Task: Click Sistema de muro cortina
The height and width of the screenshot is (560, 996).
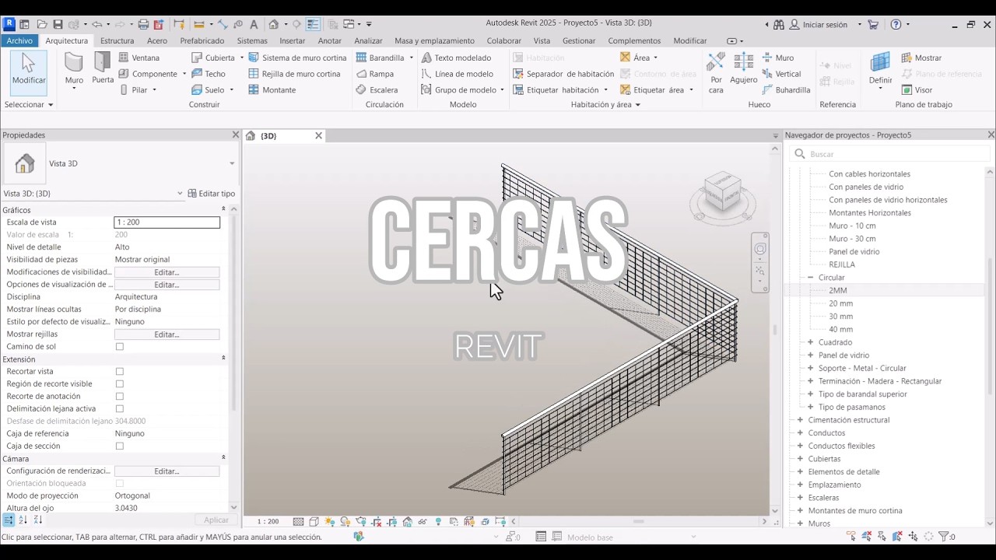Action: point(297,58)
